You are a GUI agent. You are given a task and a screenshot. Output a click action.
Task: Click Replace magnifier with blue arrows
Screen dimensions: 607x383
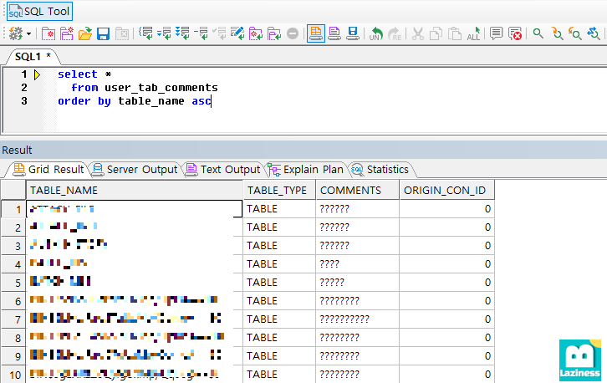pyautogui.click(x=594, y=33)
